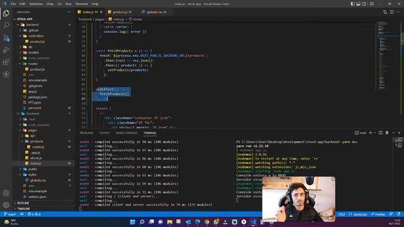Show the OUTPUT panel tab
This screenshot has width=404, height=227.
[104, 133]
